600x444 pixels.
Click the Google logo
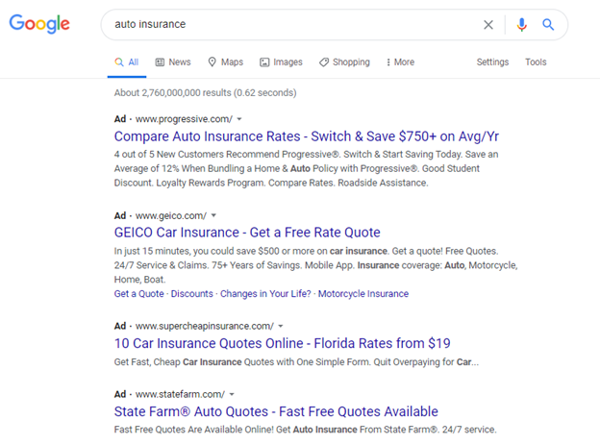pyautogui.click(x=40, y=24)
